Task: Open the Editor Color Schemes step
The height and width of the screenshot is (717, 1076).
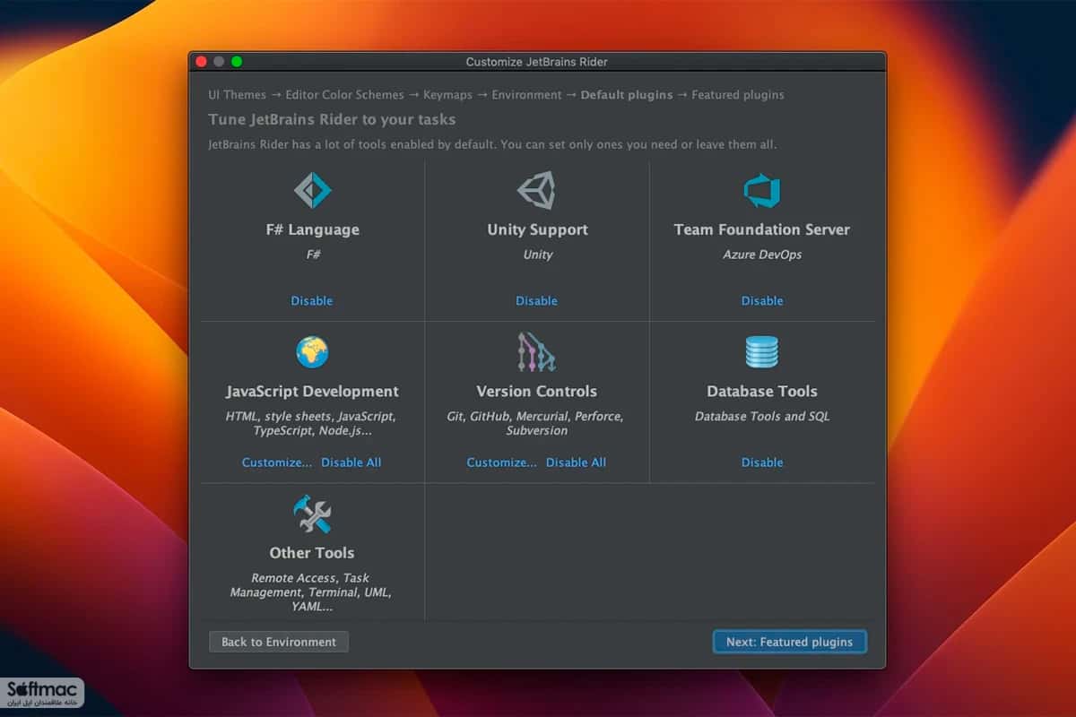Action: 344,95
